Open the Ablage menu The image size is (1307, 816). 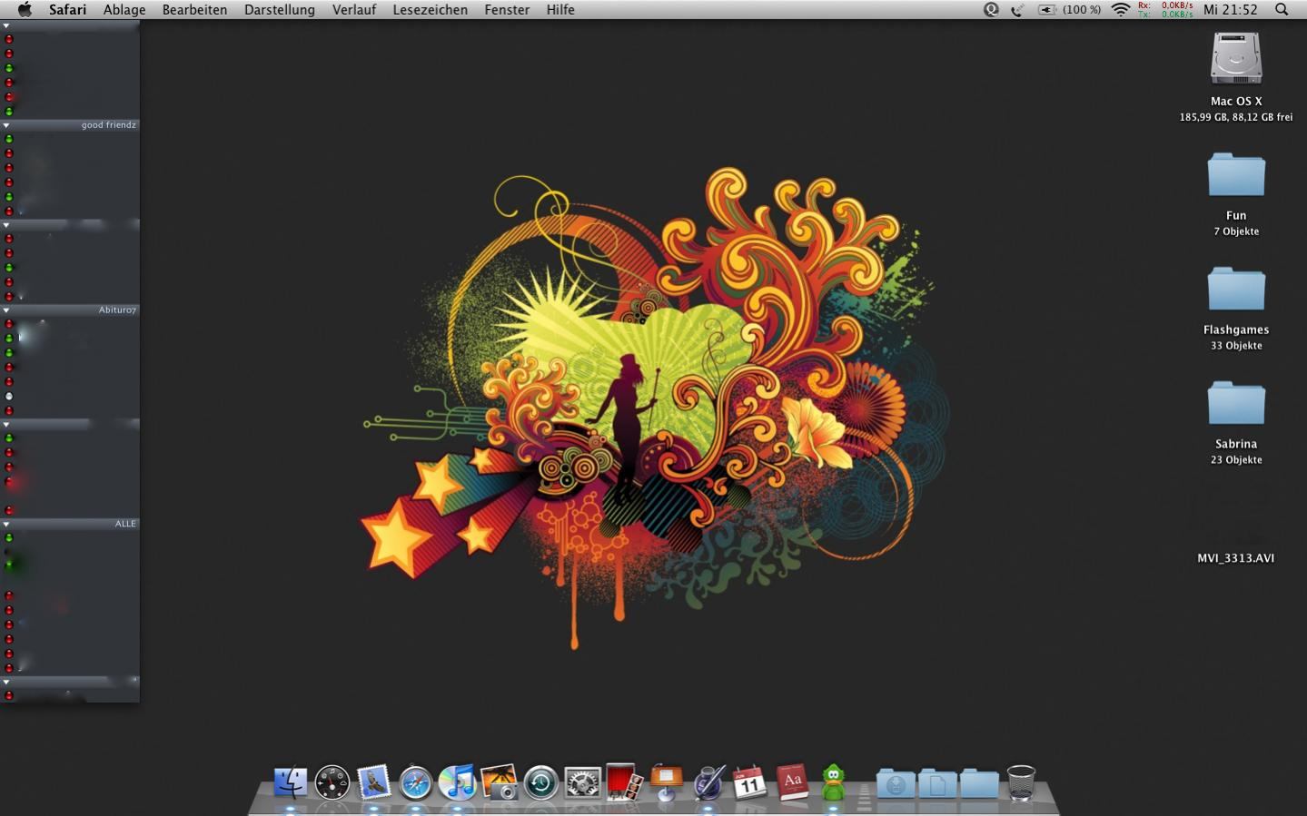(x=124, y=9)
